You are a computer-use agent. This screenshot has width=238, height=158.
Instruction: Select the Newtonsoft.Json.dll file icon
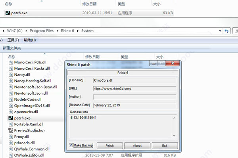point(11,93)
